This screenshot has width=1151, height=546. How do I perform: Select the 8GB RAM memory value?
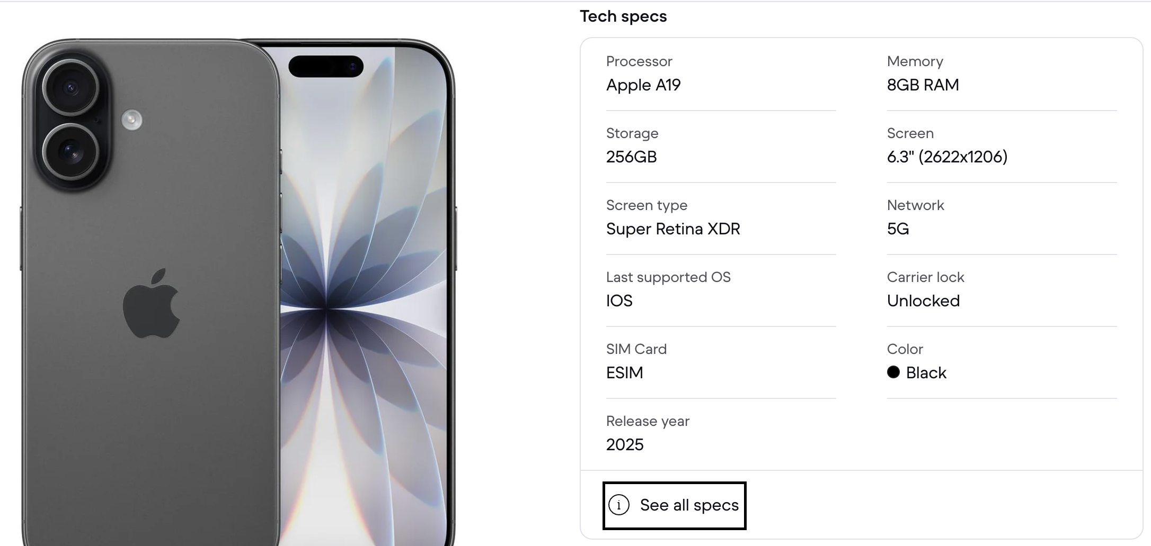pyautogui.click(x=923, y=85)
